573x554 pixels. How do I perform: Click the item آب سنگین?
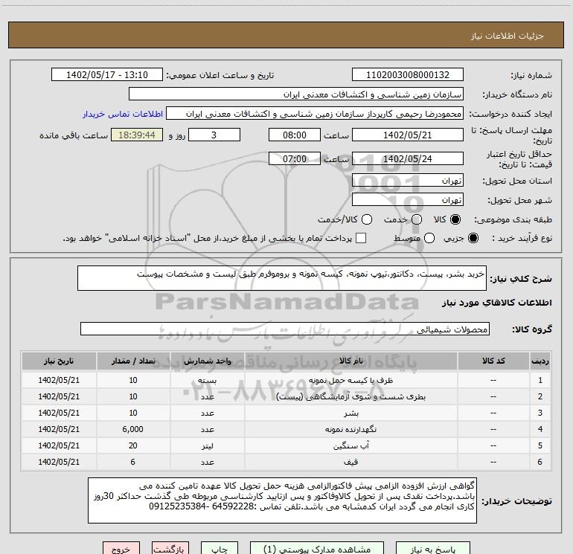pos(350,445)
